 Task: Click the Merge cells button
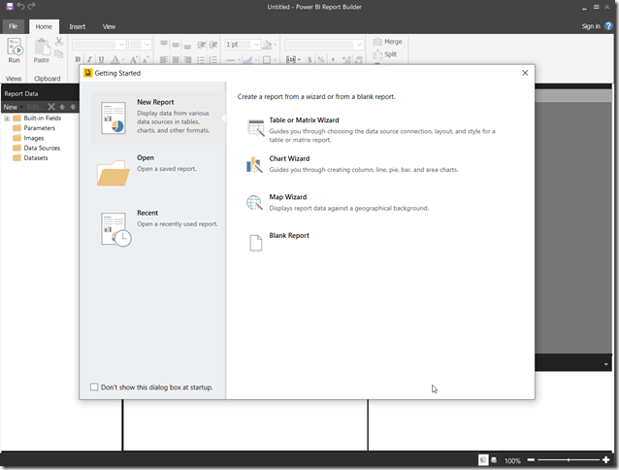[x=387, y=42]
